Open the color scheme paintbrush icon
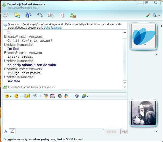The height and width of the screenshot is (142, 163). pyautogui.click(x=148, y=15)
